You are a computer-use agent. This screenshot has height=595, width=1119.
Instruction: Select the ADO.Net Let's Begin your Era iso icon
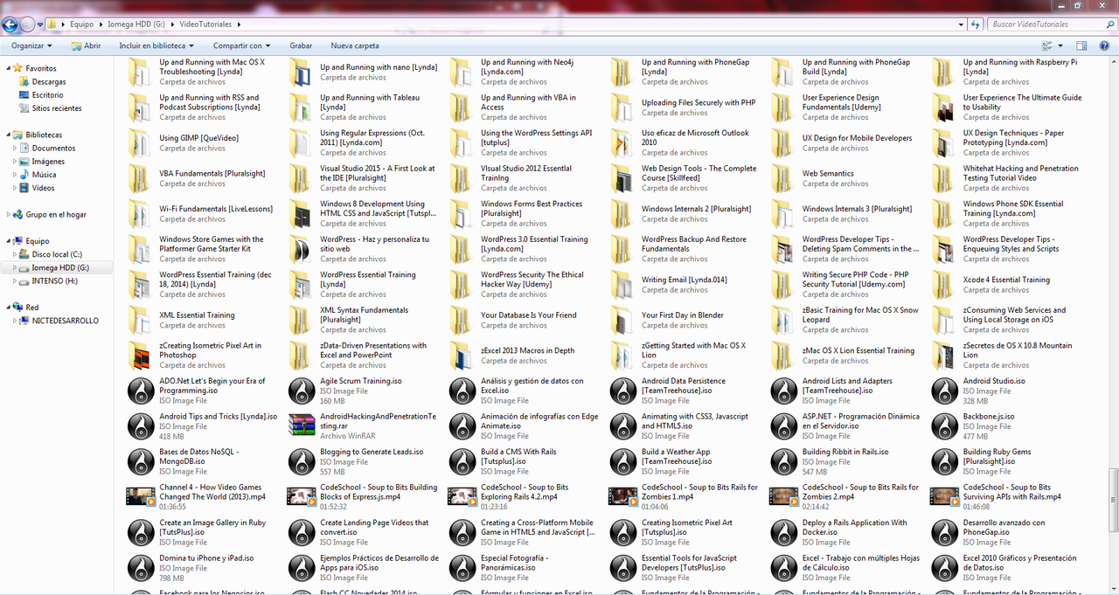pos(139,391)
